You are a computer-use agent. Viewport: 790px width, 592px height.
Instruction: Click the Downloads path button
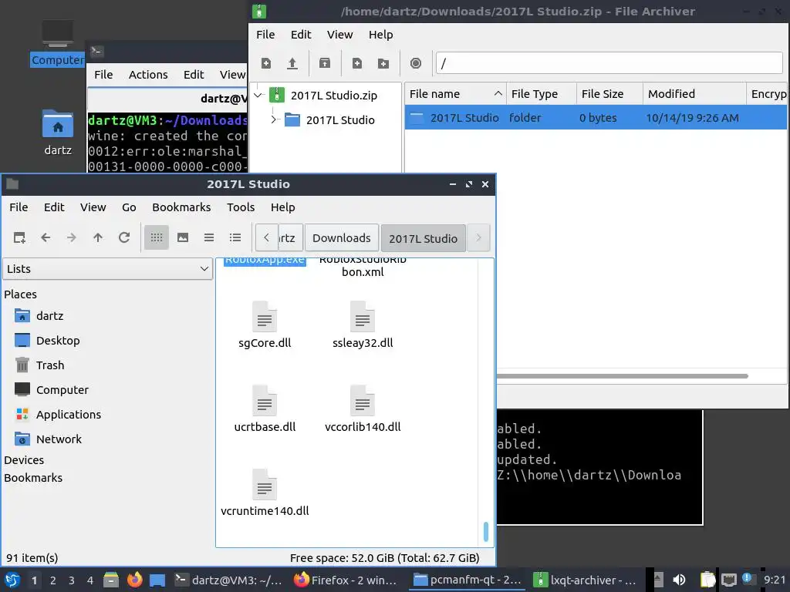tap(342, 237)
